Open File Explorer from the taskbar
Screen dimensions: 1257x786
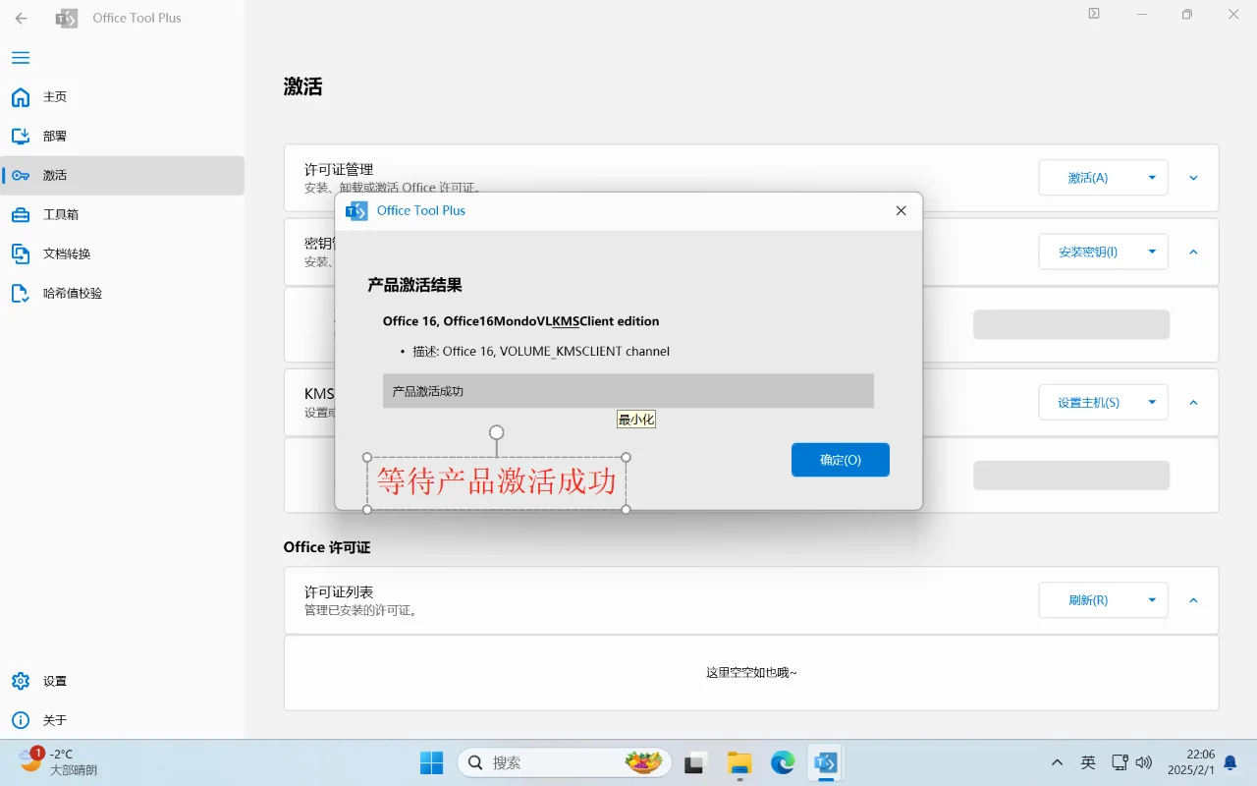(738, 762)
